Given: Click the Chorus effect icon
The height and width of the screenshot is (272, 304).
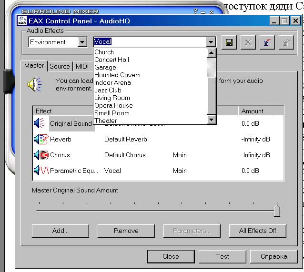Looking at the screenshot, I should (x=41, y=155).
